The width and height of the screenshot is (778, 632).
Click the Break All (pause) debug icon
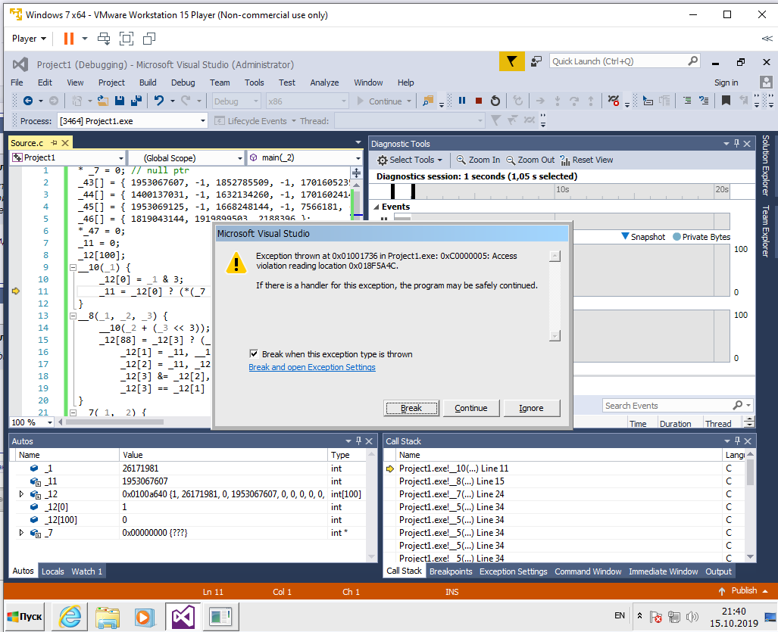click(461, 101)
